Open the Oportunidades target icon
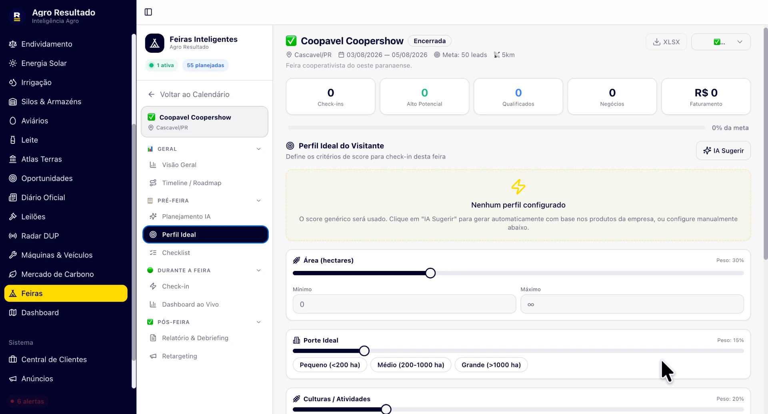The image size is (768, 414). tap(13, 178)
